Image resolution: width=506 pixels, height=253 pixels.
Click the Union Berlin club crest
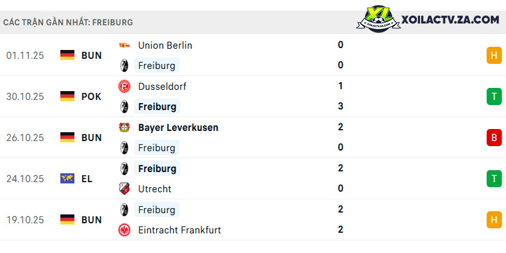[x=124, y=46]
